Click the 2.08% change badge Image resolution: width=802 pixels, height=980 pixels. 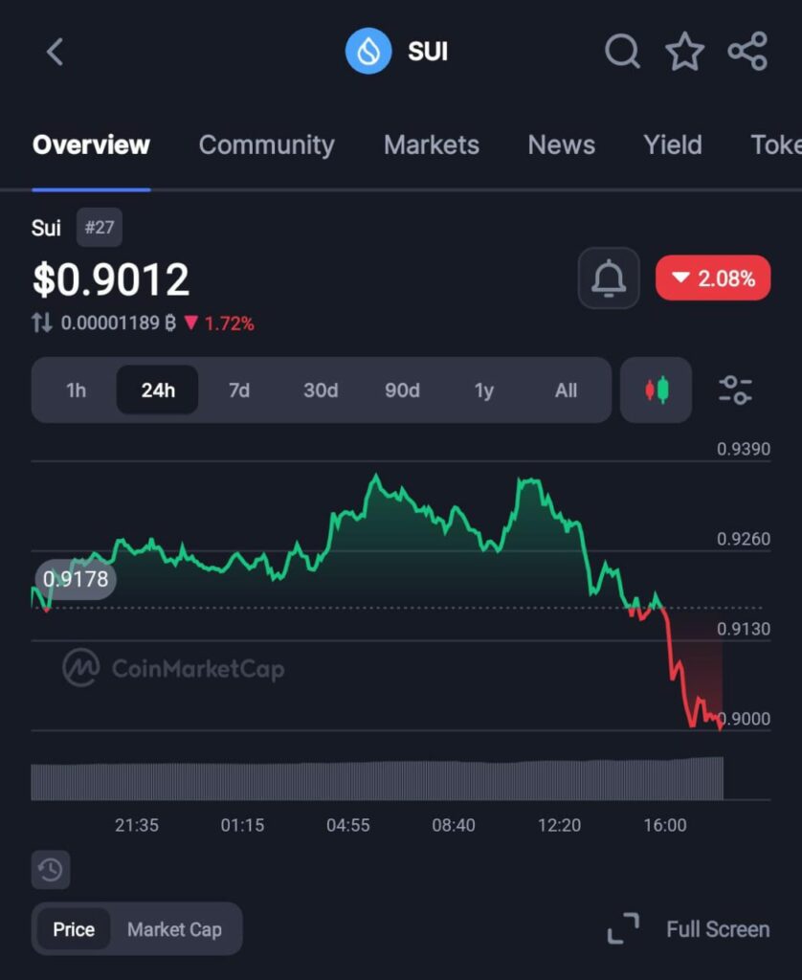[713, 278]
